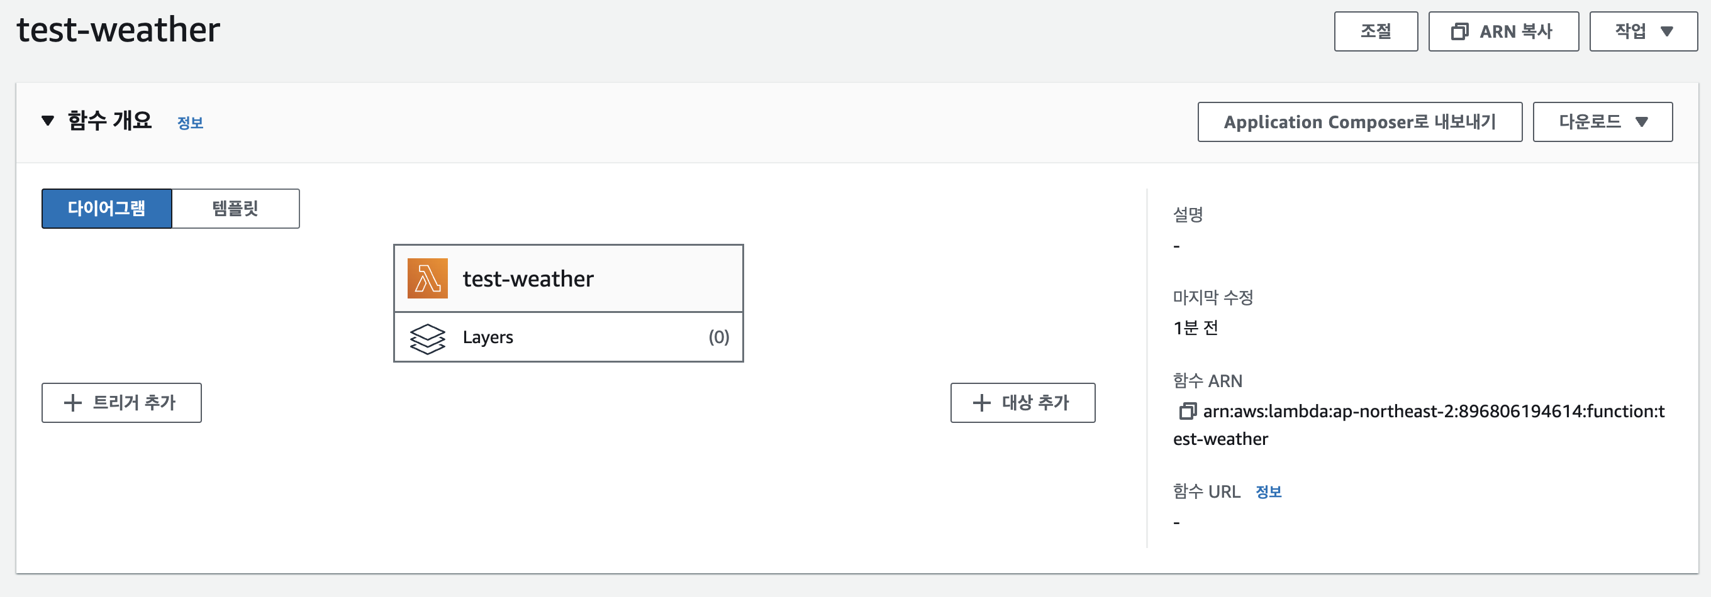This screenshot has width=1711, height=597.
Task: Click the Layers count (0)
Action: (x=718, y=337)
